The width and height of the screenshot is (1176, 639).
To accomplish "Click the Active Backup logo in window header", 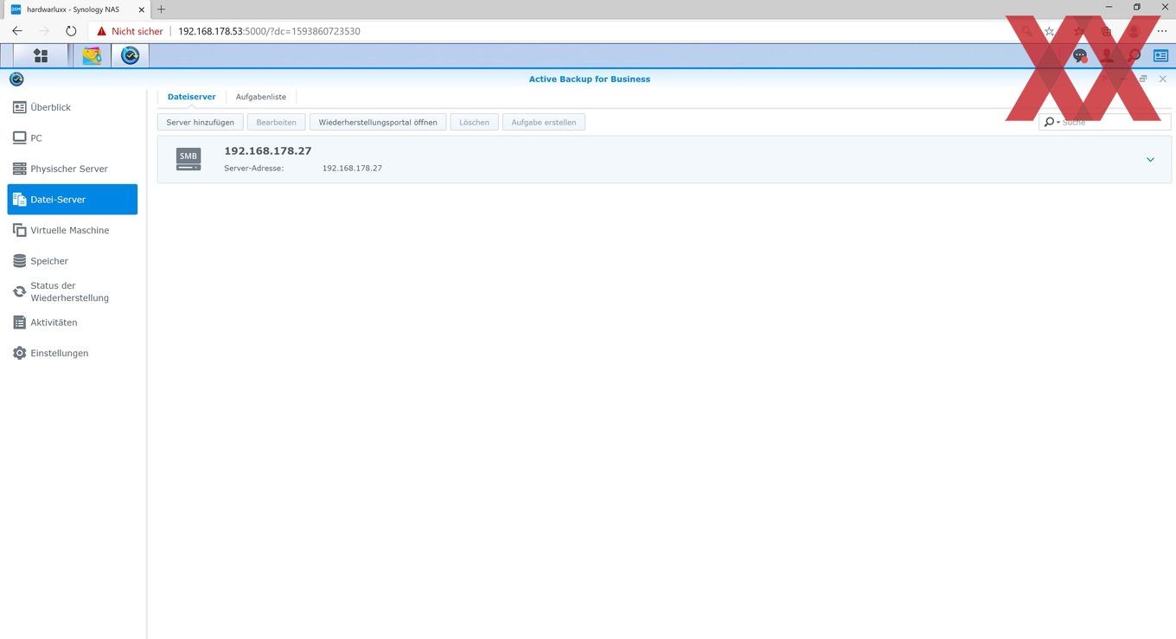I will pos(16,79).
